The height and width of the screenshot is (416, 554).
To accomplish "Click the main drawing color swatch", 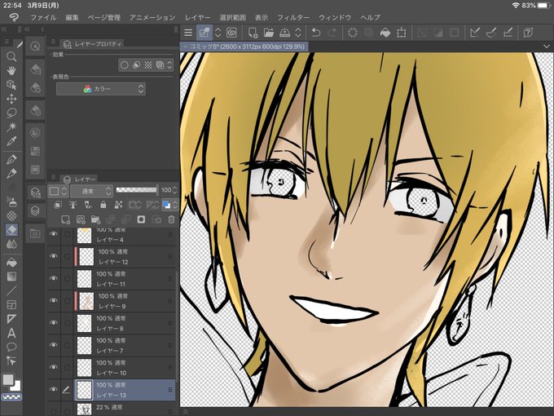I will [x=8, y=380].
